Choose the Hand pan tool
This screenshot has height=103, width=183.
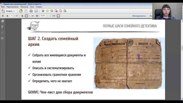pyautogui.click(x=26, y=16)
